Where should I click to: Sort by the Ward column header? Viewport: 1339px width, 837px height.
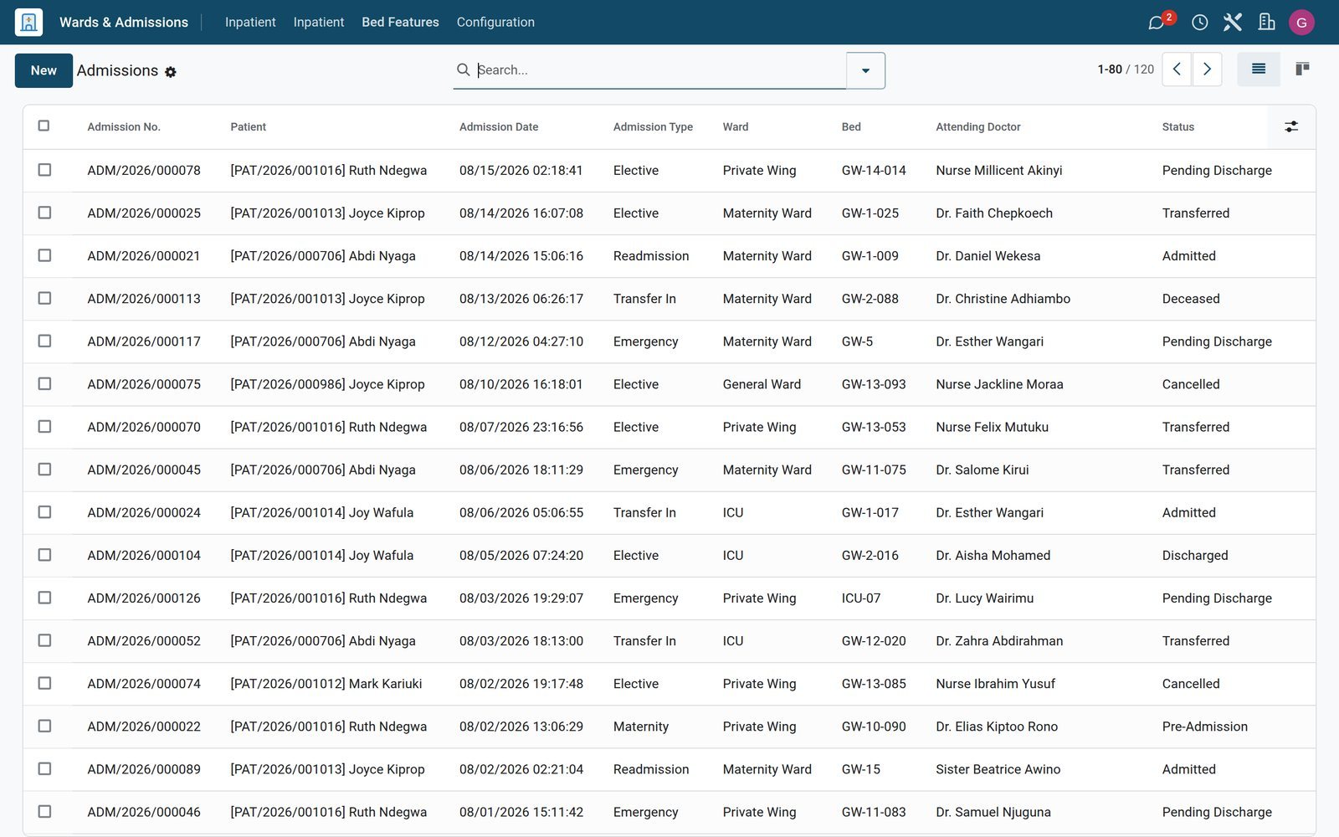point(736,127)
